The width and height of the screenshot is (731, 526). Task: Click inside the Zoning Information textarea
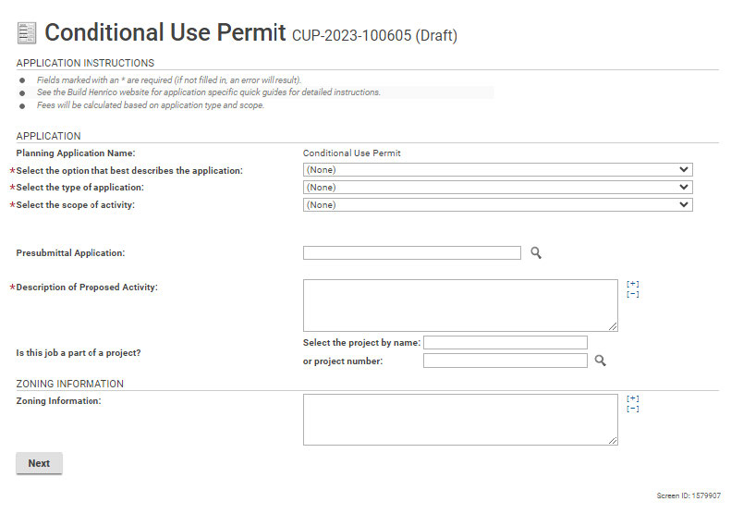459,420
